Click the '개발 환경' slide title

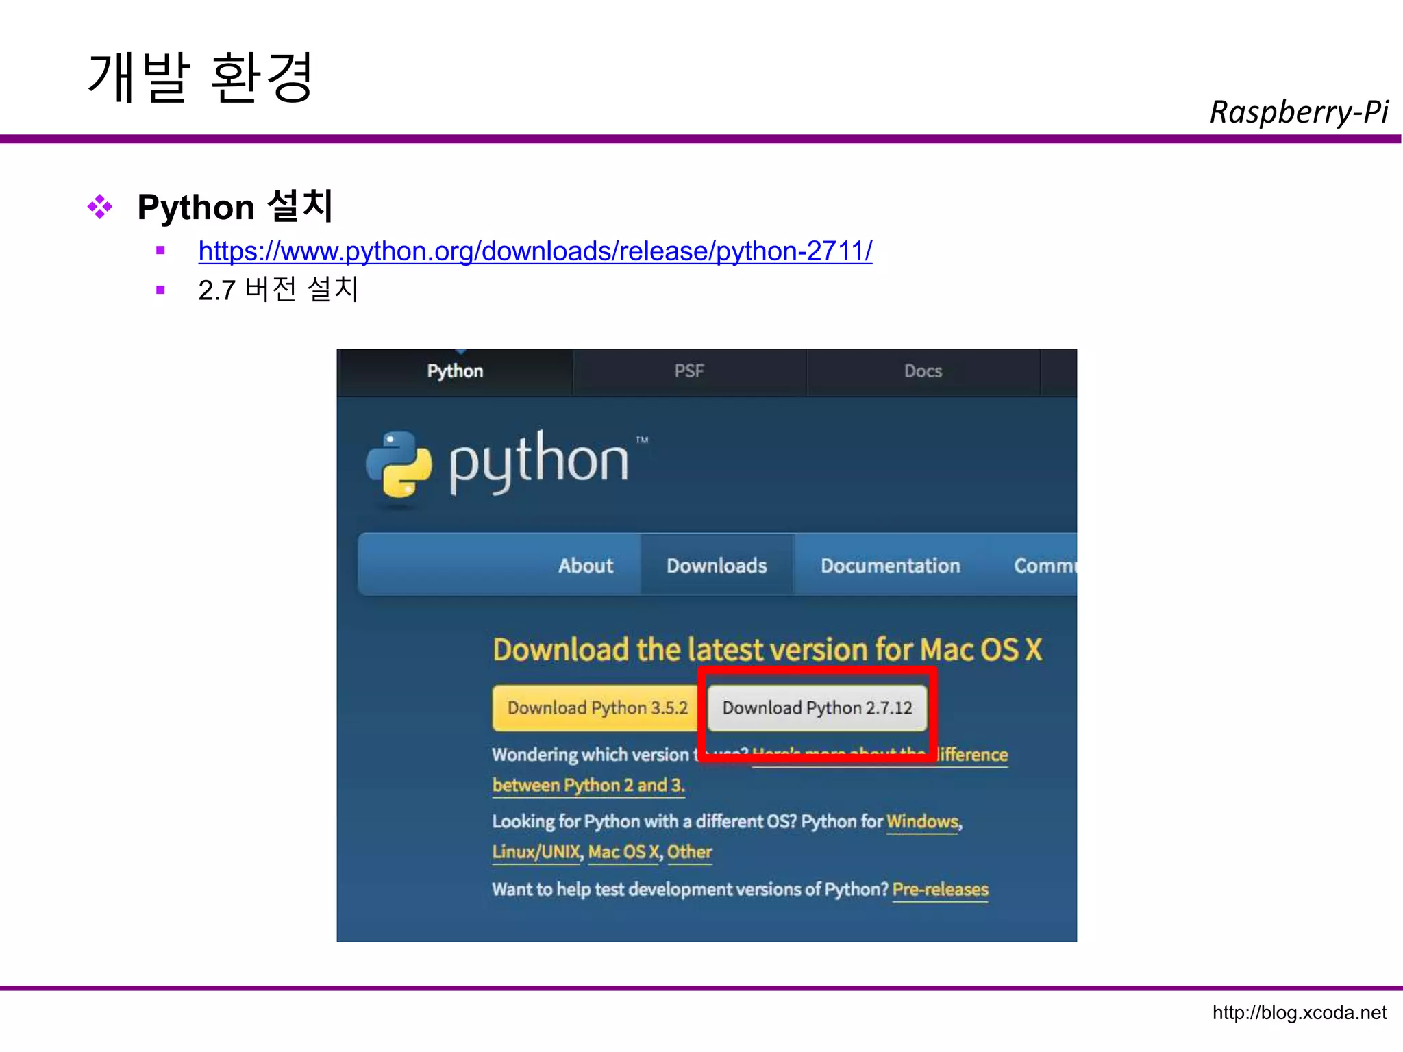click(x=201, y=77)
